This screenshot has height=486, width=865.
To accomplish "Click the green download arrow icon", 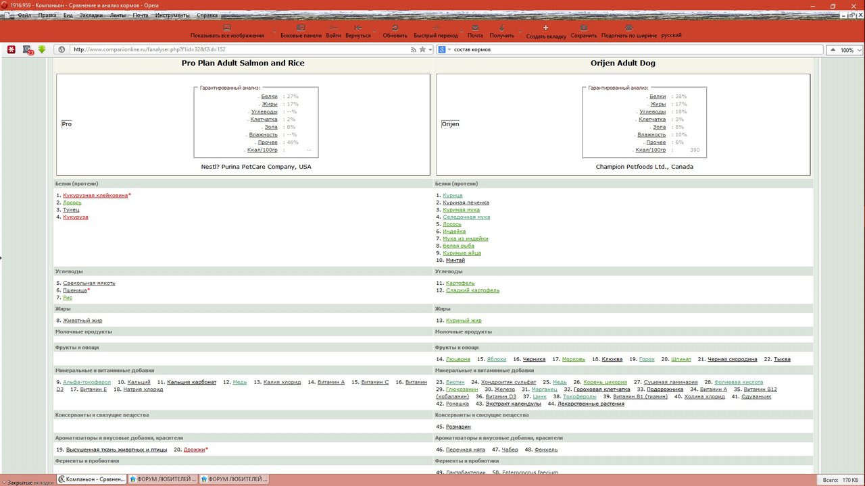I will (42, 49).
